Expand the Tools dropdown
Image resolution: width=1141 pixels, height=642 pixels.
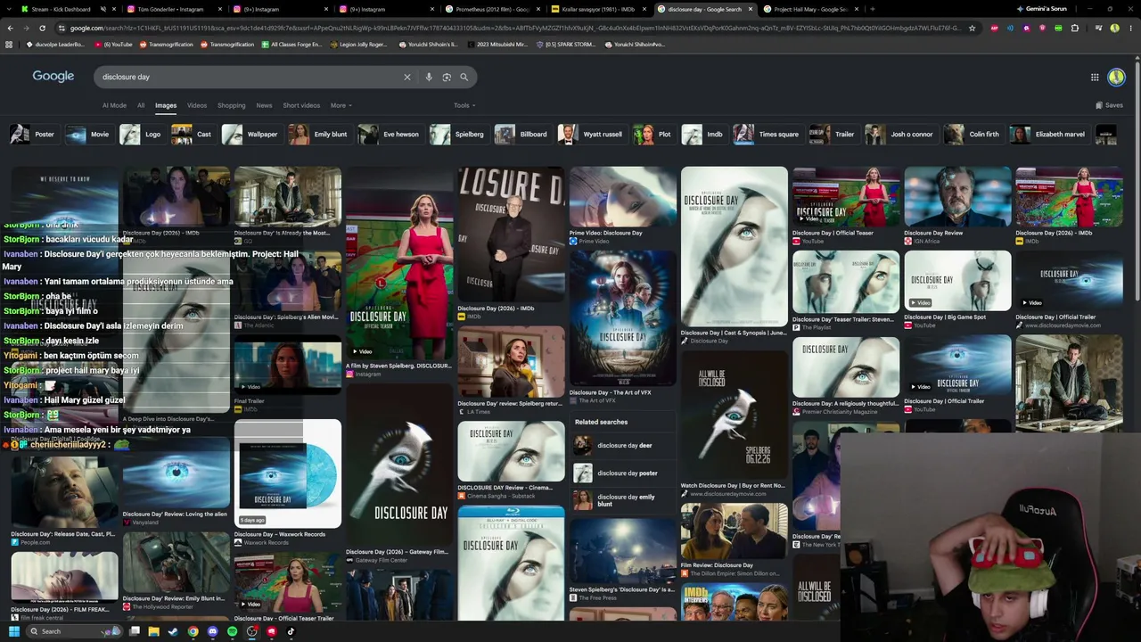click(x=464, y=105)
